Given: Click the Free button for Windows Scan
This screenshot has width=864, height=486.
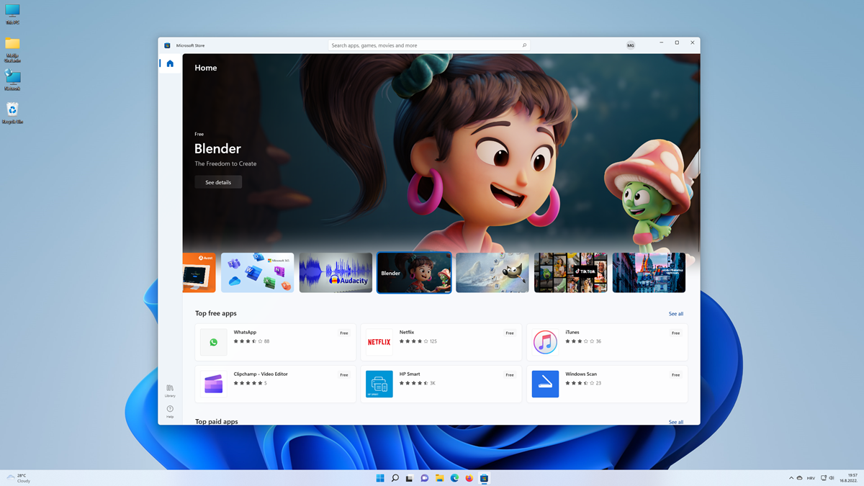Looking at the screenshot, I should [676, 375].
